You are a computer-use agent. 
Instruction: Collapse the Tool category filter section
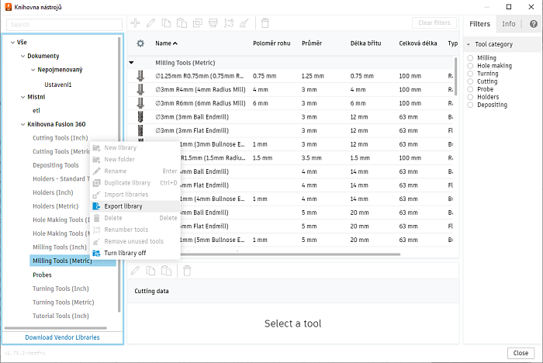(x=469, y=44)
